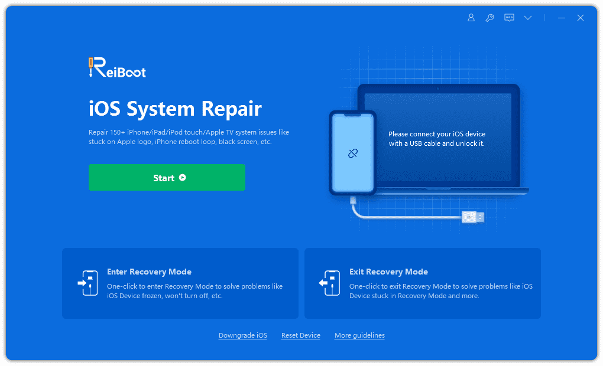The image size is (603, 366).
Task: Open the Downgrade iOS link
Action: pos(242,335)
